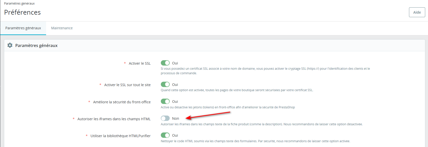Click the gear icon beside Paramètres généraux heading
428x147 pixels.
[x=10, y=45]
